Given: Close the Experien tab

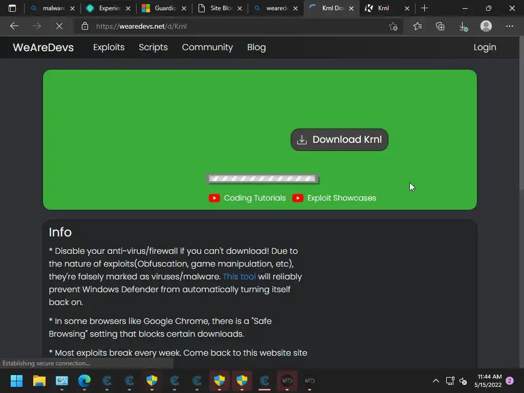Looking at the screenshot, I should point(128,8).
